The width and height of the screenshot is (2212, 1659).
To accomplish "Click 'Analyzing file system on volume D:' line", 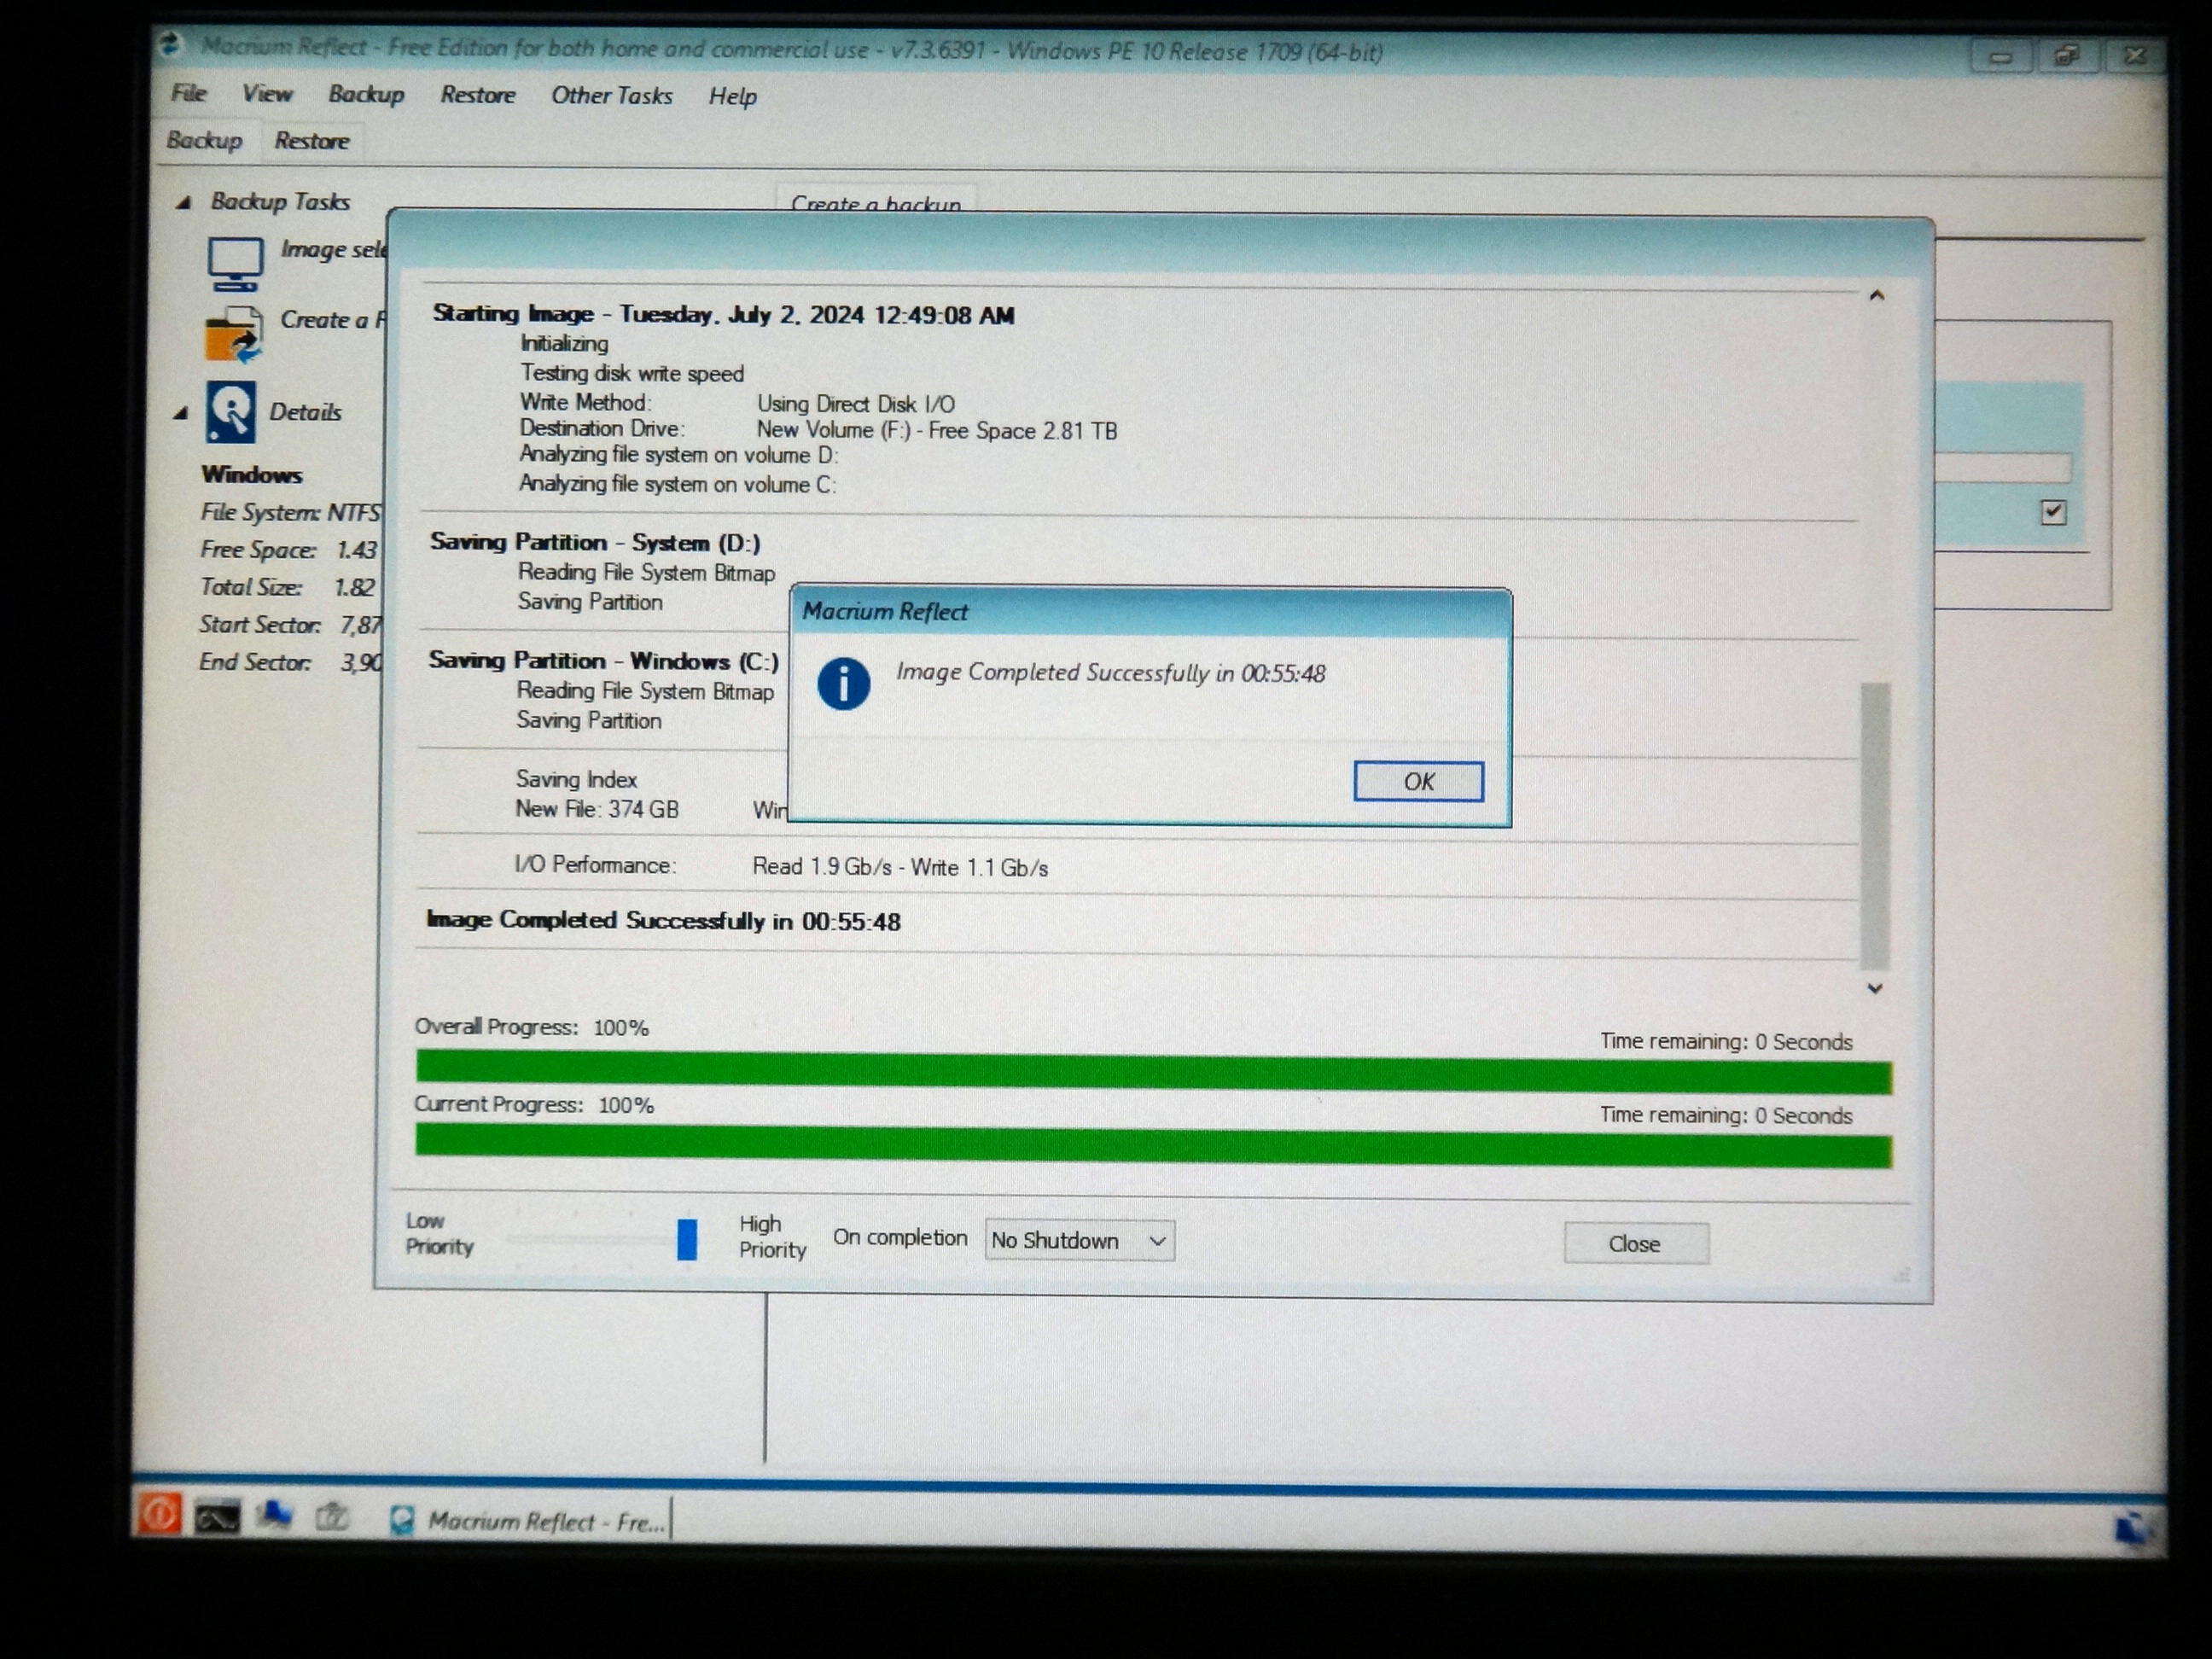I will [678, 455].
